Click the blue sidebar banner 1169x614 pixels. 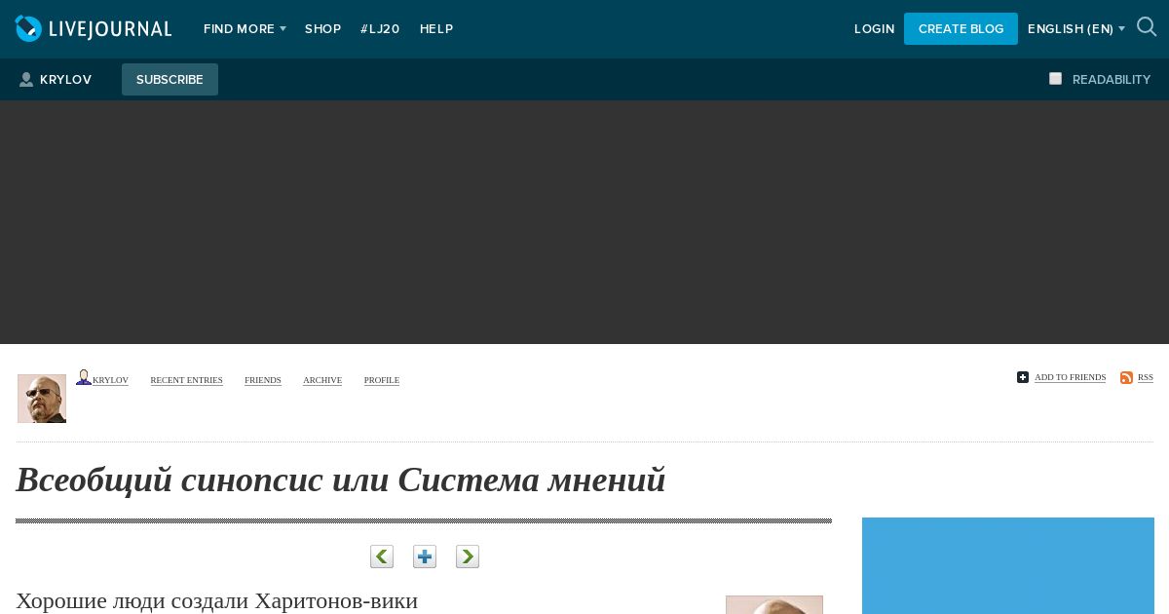click(x=1008, y=565)
